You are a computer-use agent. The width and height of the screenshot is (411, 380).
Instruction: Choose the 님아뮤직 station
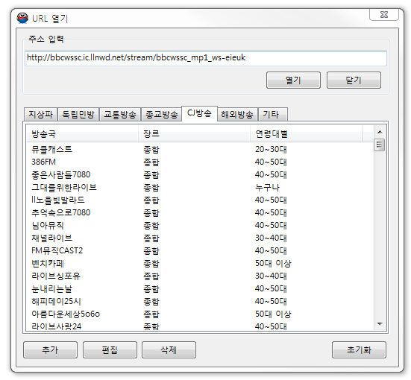pyautogui.click(x=200, y=225)
